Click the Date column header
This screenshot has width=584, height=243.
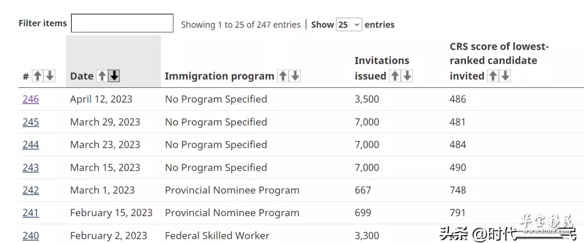(x=82, y=76)
